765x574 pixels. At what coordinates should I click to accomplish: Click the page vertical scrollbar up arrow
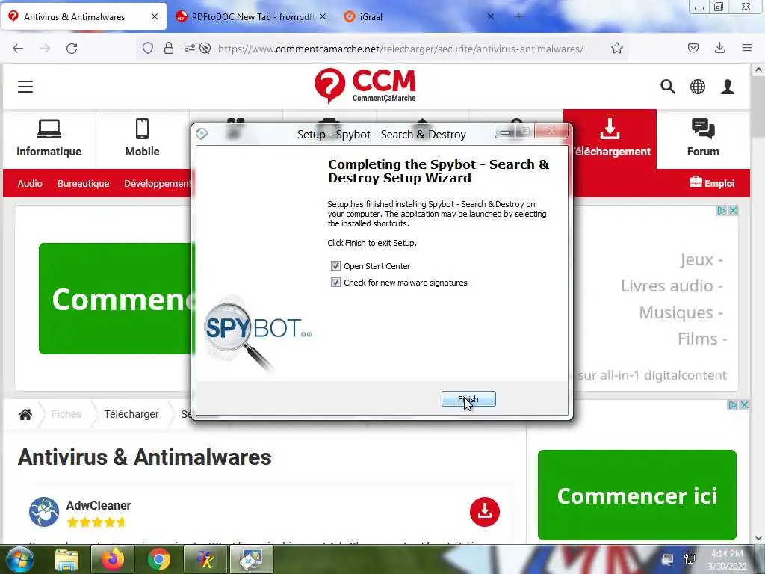tap(758, 70)
